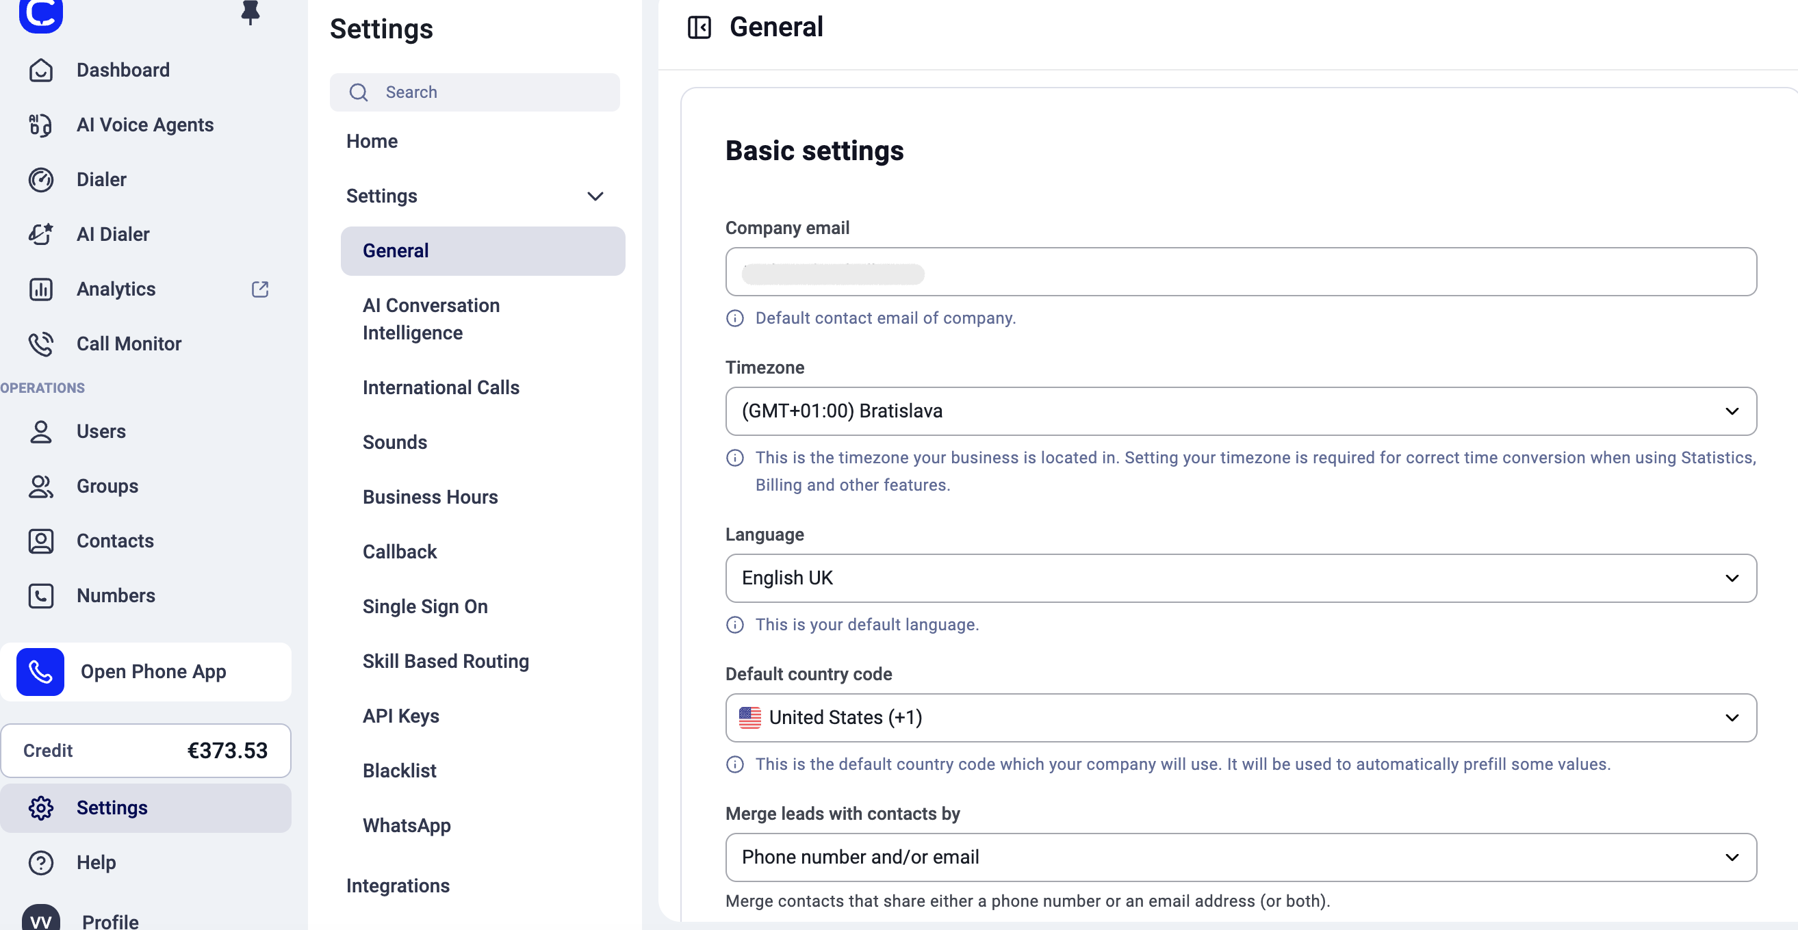
Task: Open AI Conversation Intelligence settings
Action: [483, 319]
